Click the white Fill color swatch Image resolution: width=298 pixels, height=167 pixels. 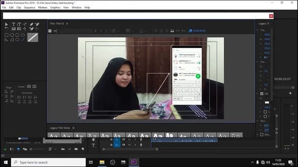tap(267, 103)
